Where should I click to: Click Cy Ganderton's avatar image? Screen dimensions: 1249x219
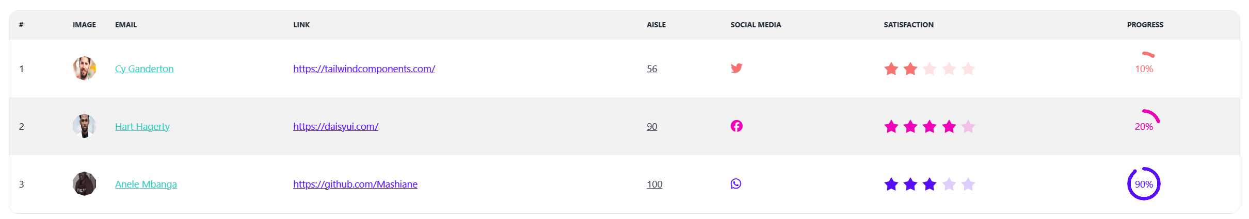[85, 68]
